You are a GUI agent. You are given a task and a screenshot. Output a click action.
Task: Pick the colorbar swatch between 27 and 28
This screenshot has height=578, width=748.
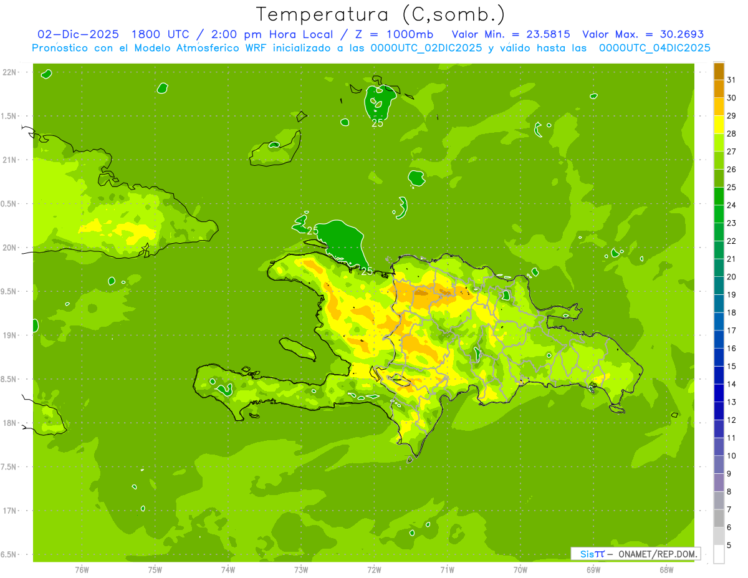coord(719,143)
